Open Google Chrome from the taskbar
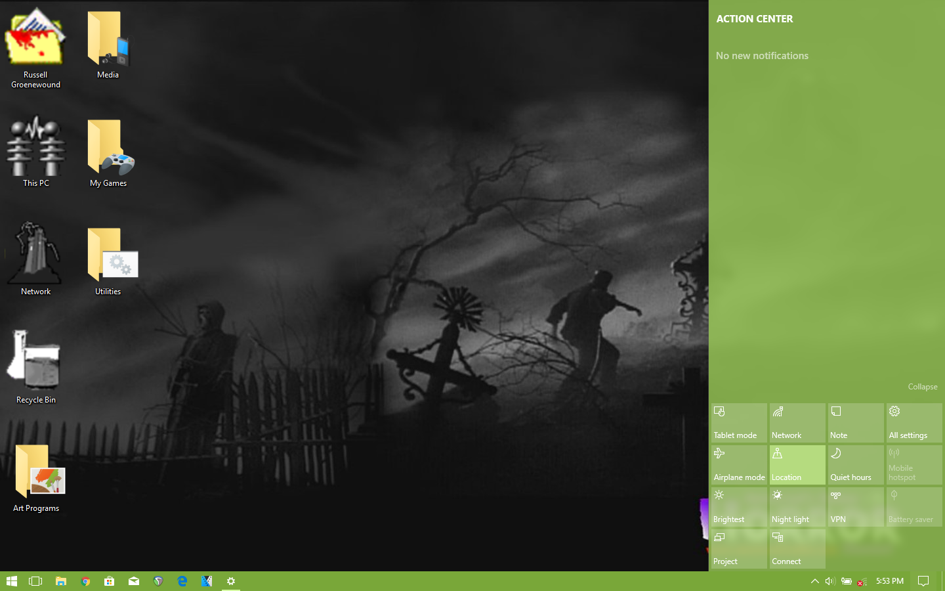 tap(85, 581)
